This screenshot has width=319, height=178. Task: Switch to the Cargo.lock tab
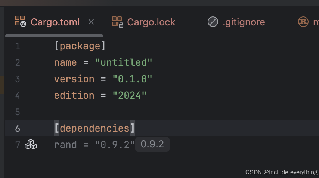pos(151,22)
